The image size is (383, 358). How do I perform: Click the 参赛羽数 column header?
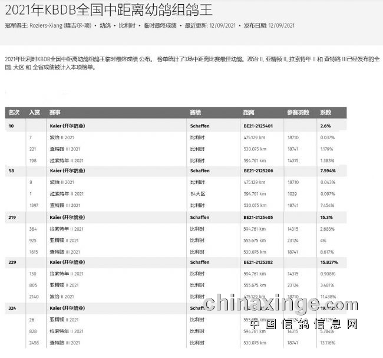tap(298, 113)
